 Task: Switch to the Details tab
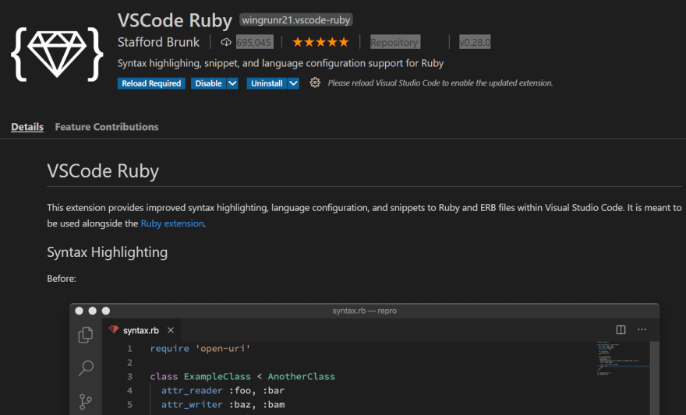[27, 127]
